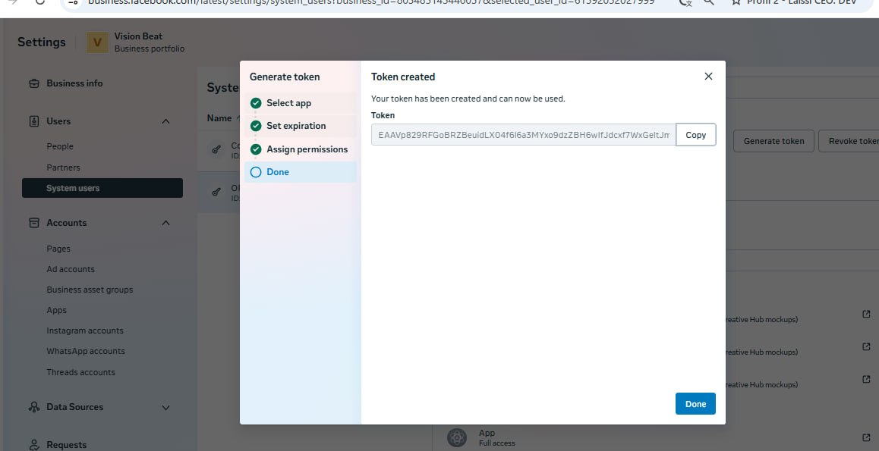Click the blue Done button
The width and height of the screenshot is (879, 451).
click(695, 404)
